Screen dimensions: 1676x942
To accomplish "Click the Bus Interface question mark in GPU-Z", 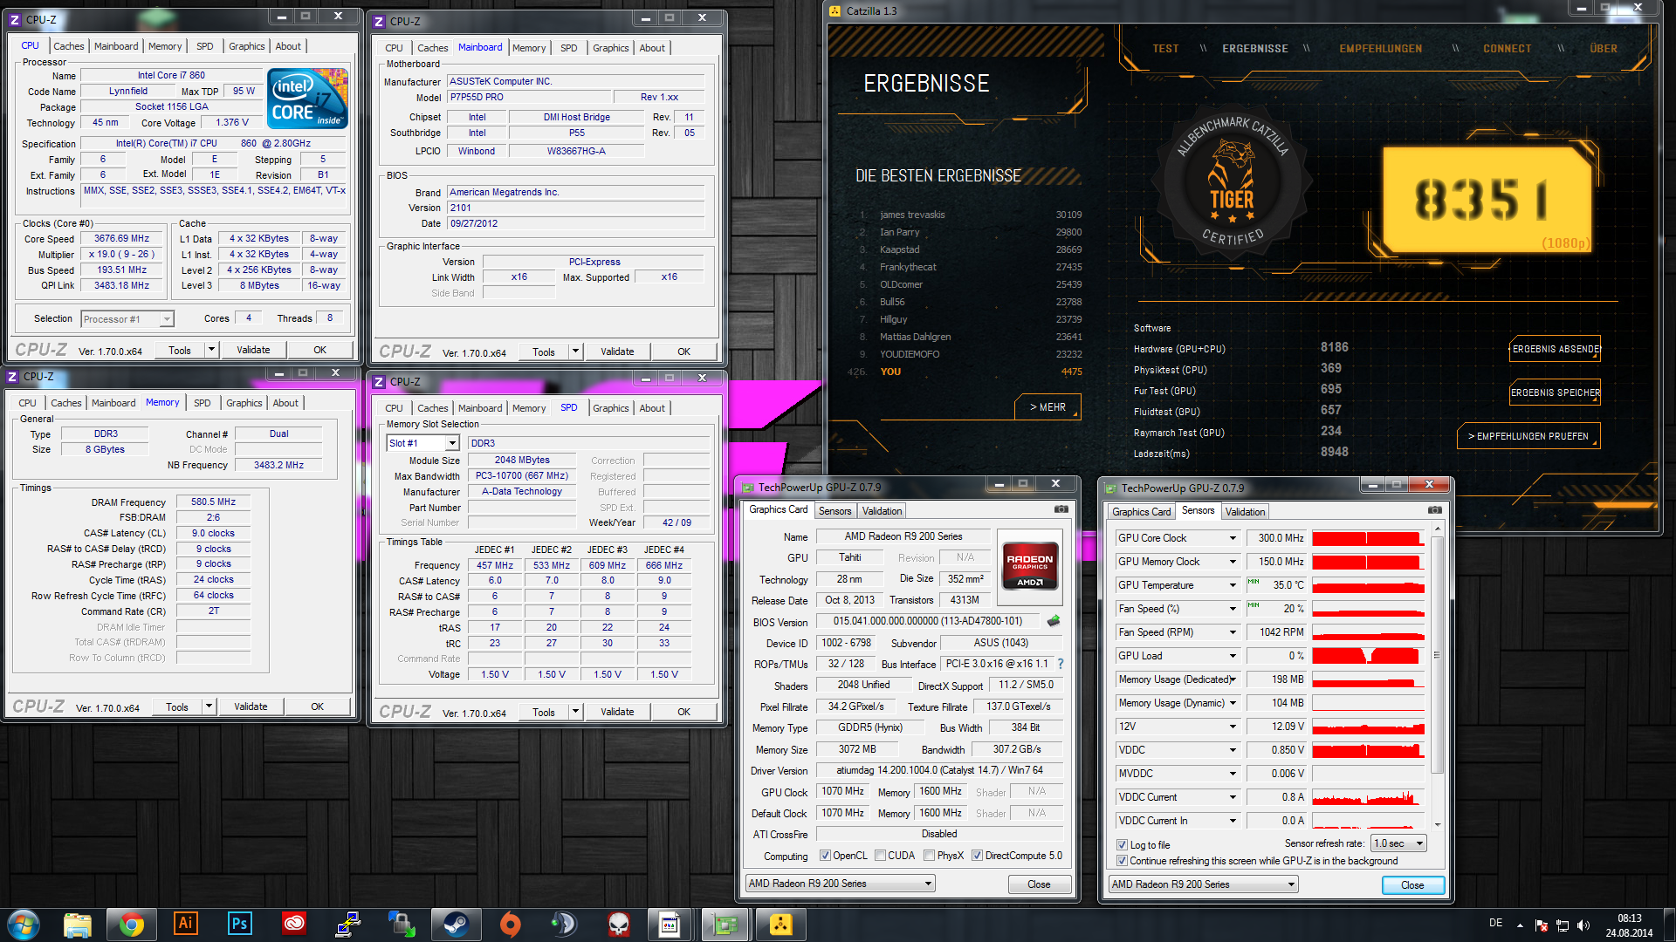I will (x=1061, y=664).
